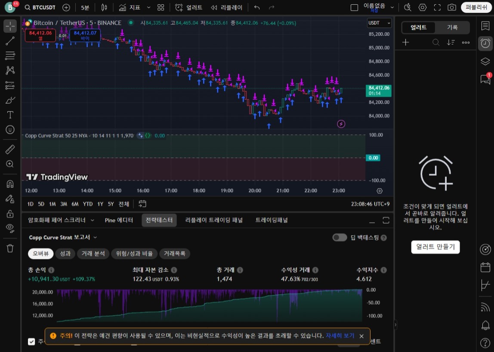
Task: Open the quick search icon
Action: (408, 8)
